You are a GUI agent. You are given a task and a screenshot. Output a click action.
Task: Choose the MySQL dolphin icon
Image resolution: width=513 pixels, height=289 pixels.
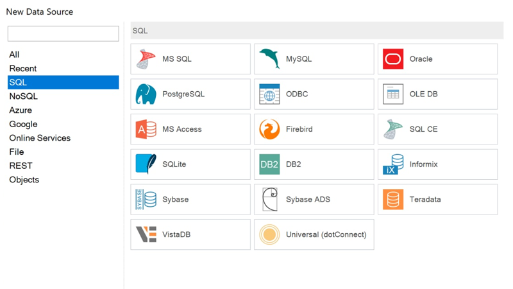pos(269,58)
